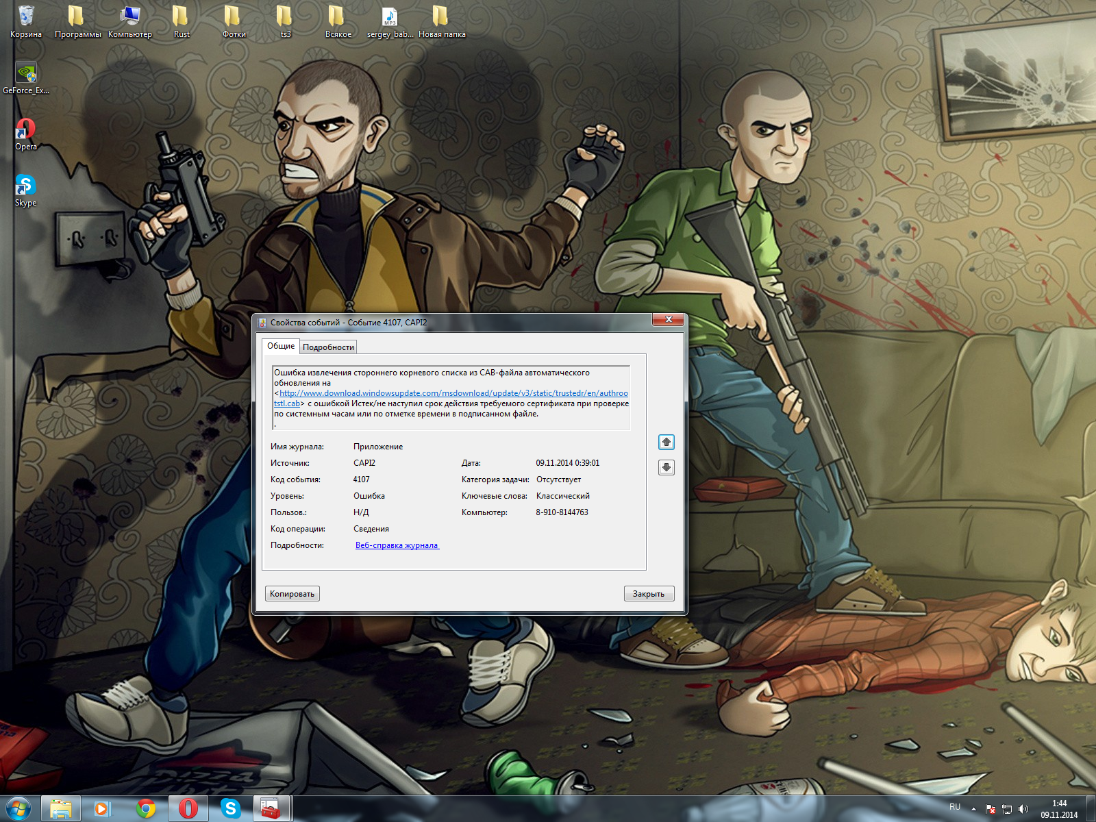Open Windows Explorer from the taskbar
This screenshot has height=822, width=1096.
(61, 809)
